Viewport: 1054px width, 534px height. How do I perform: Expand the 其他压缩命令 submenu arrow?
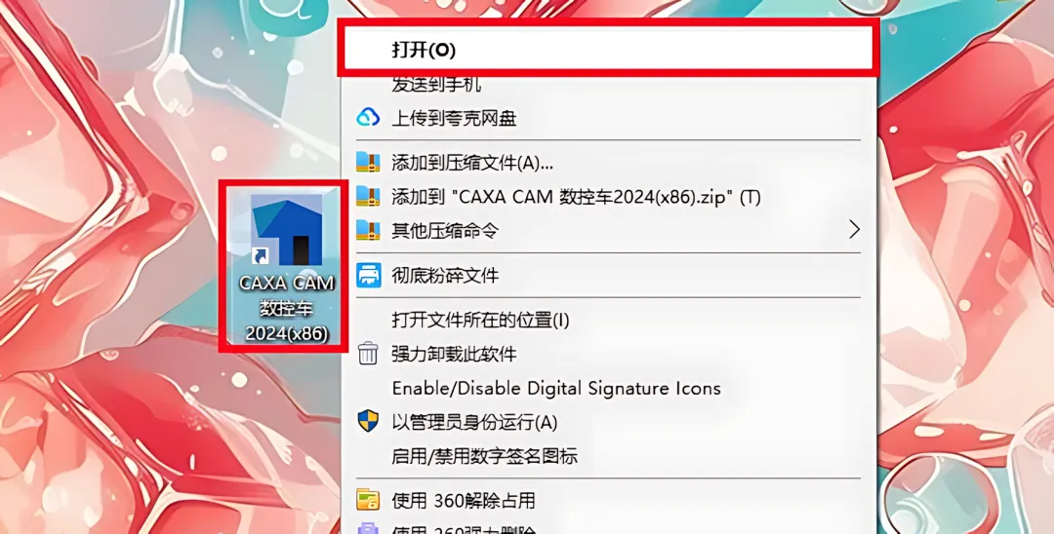click(854, 229)
